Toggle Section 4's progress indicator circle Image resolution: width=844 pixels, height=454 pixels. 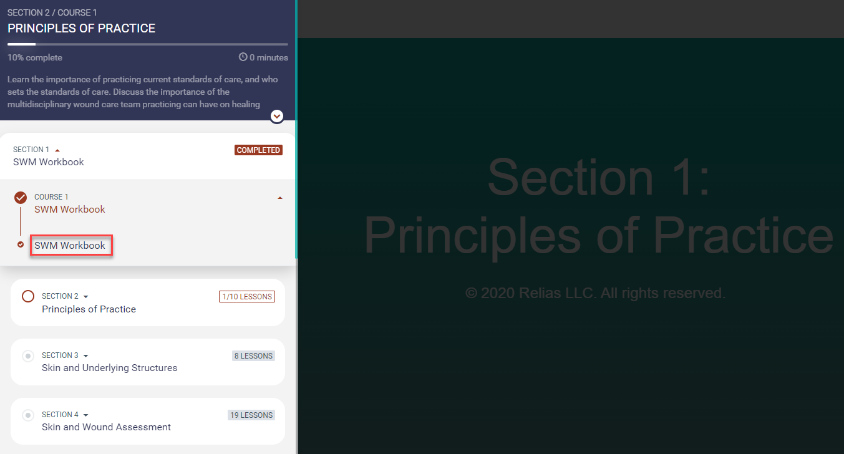(27, 415)
